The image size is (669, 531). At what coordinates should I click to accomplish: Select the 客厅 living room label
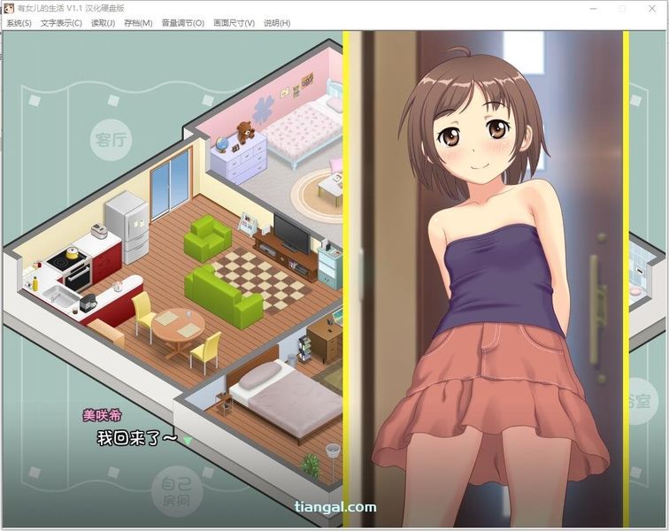pos(110,138)
